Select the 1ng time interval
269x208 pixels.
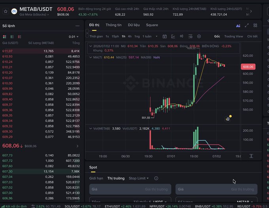[137, 36]
